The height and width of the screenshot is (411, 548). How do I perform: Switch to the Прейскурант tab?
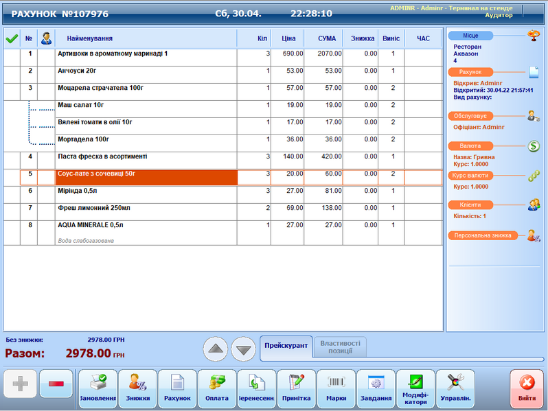pyautogui.click(x=285, y=345)
